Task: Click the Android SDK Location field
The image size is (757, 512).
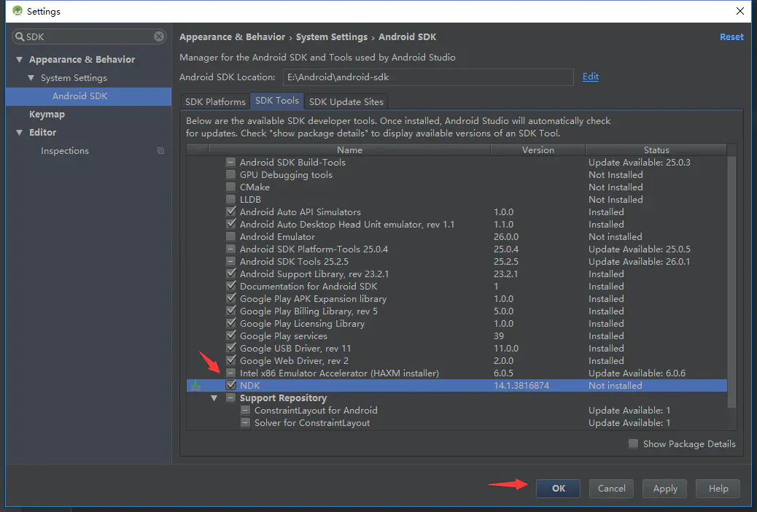Action: [428, 77]
